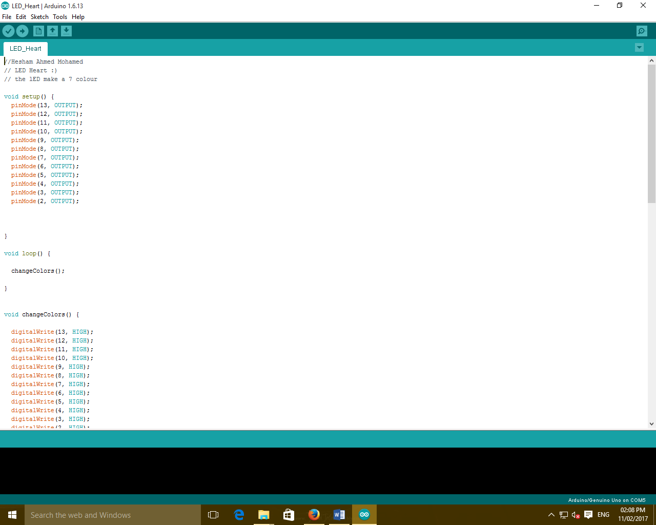Click the "void changeColors() {" definition line
656x525 pixels.
pyautogui.click(x=42, y=314)
